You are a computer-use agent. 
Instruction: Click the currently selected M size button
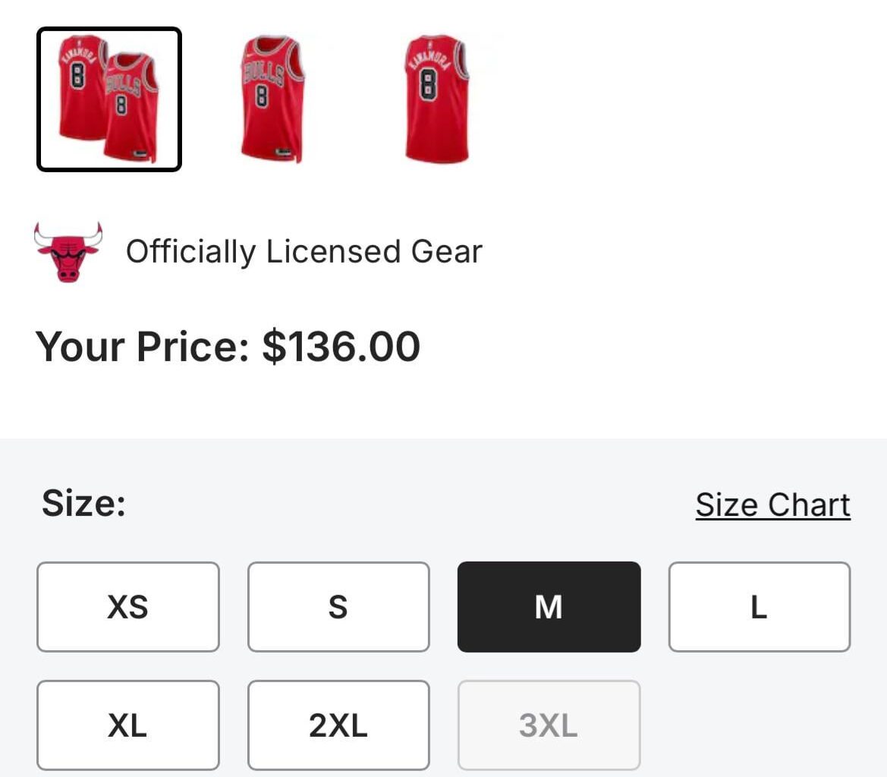(x=549, y=606)
